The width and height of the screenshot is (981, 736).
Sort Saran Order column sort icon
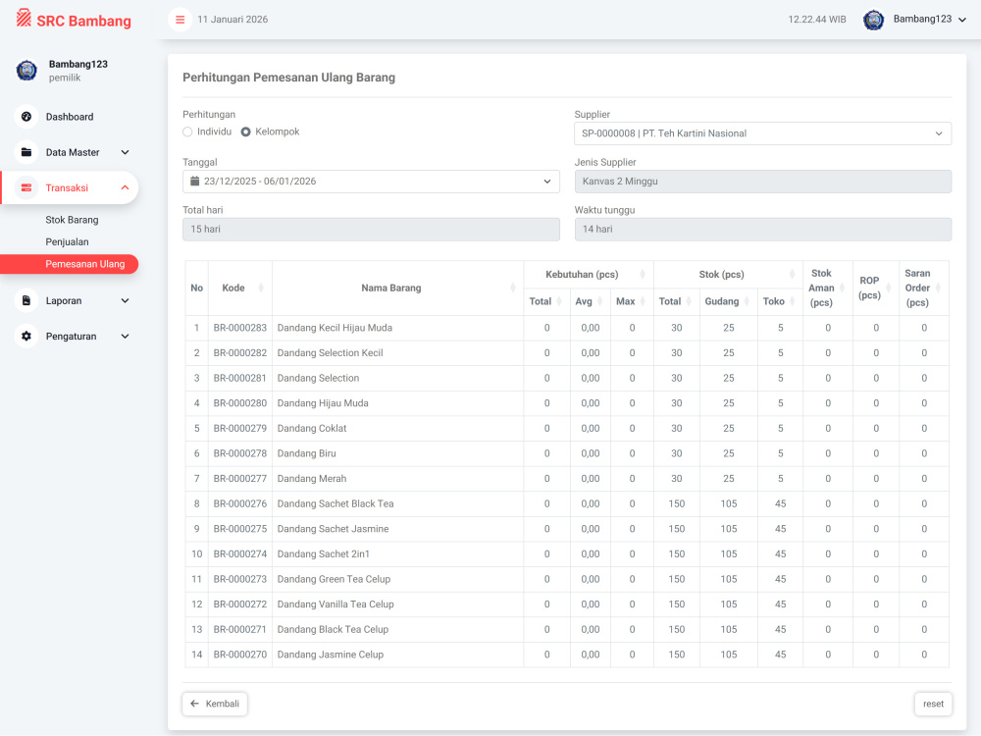pos(938,288)
